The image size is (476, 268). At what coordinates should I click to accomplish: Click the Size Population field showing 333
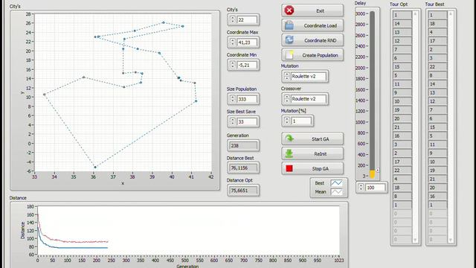[247, 99]
